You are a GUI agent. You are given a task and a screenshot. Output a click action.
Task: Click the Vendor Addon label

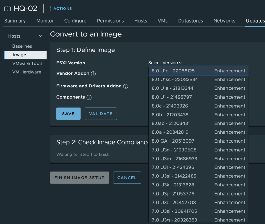click(x=73, y=73)
